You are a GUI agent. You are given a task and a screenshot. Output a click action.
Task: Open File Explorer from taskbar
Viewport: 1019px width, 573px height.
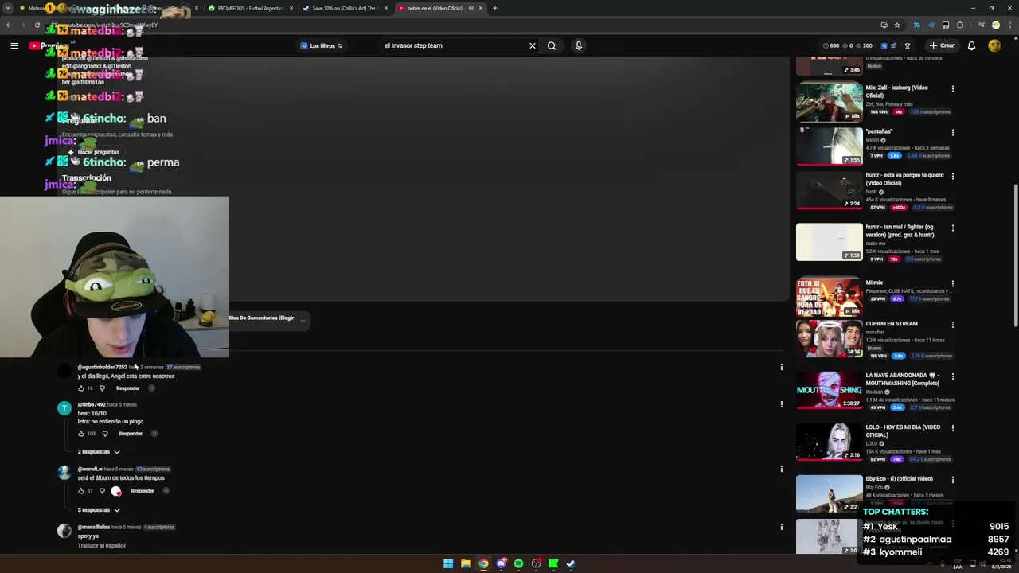tap(466, 563)
